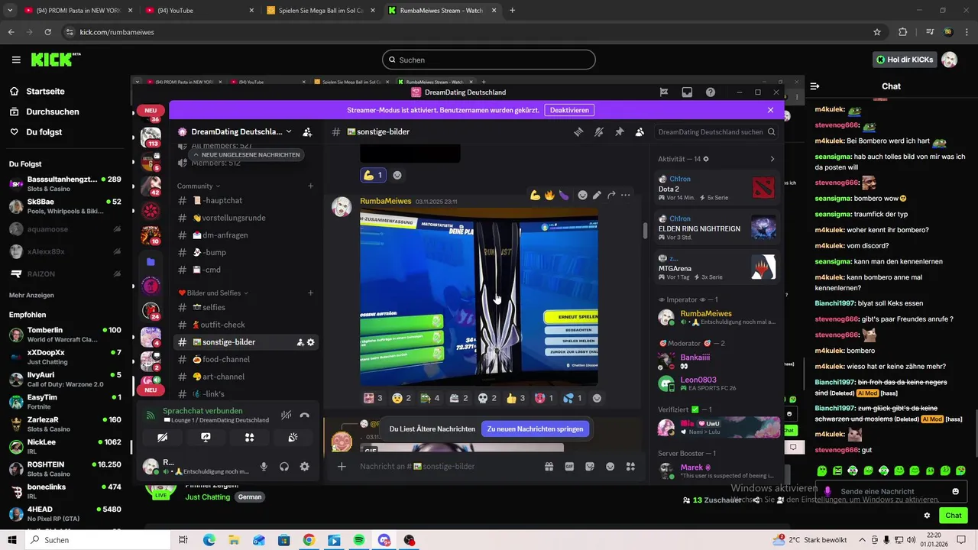978x550 pixels.
Task: Toggle flexed-bicep reaction with count 1
Action: pyautogui.click(x=373, y=175)
